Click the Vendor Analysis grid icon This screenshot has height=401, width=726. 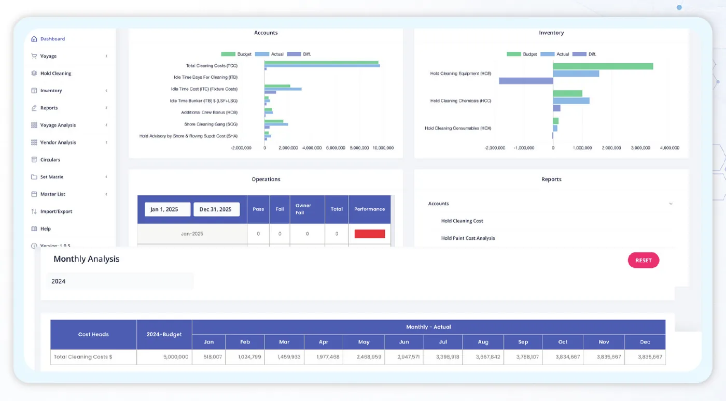34,142
